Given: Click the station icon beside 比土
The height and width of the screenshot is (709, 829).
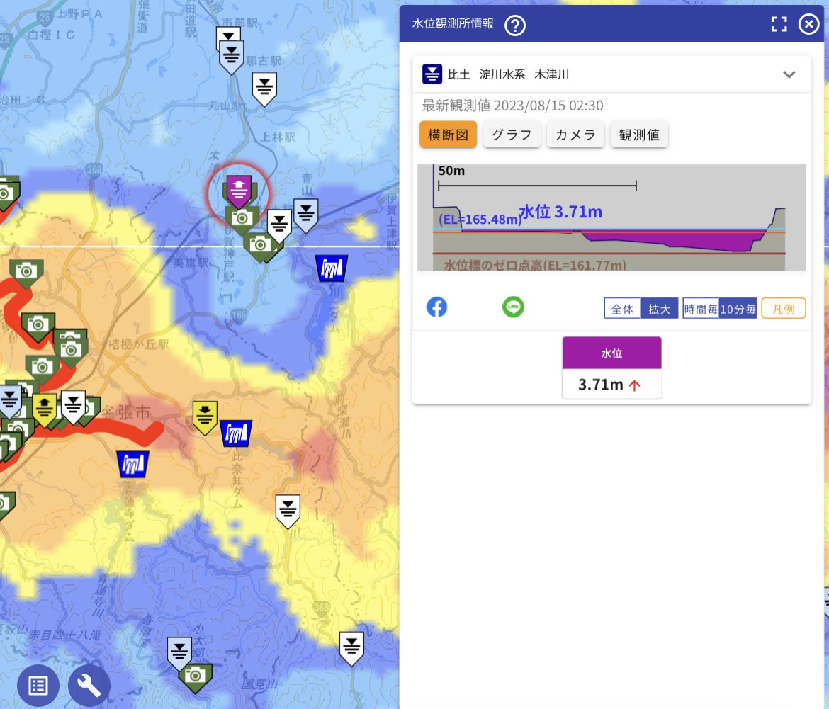Looking at the screenshot, I should pyautogui.click(x=432, y=74).
